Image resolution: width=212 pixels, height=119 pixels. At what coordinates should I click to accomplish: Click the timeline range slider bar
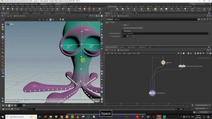105,109
